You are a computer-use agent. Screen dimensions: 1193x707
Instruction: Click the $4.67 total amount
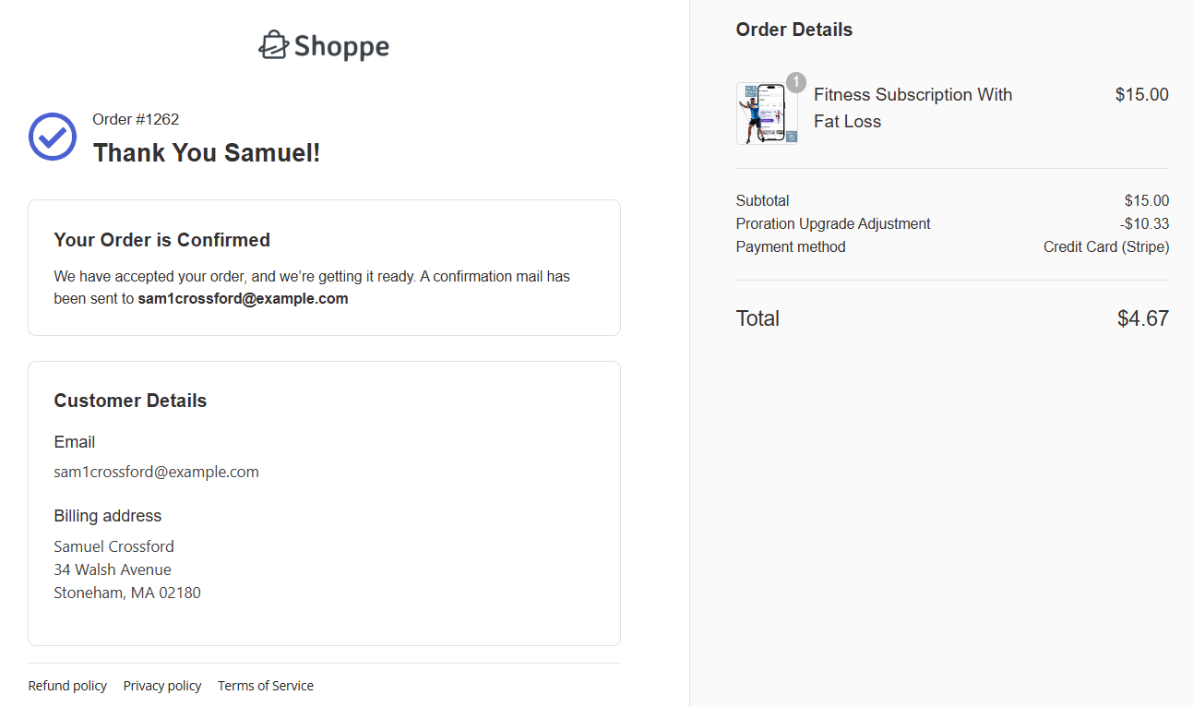point(1142,318)
